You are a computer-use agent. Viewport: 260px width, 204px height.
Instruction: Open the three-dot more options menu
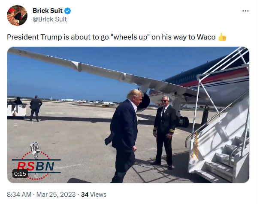[245, 11]
